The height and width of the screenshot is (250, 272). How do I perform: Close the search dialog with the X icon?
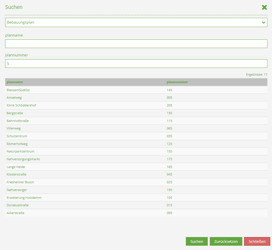coord(265,7)
